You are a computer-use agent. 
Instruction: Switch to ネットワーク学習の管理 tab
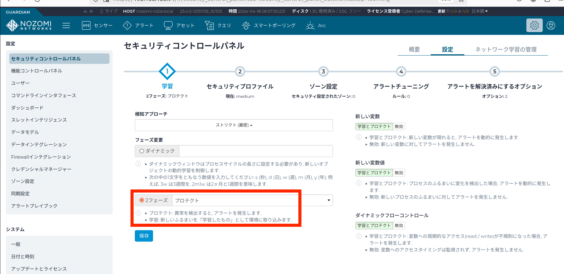click(x=506, y=49)
